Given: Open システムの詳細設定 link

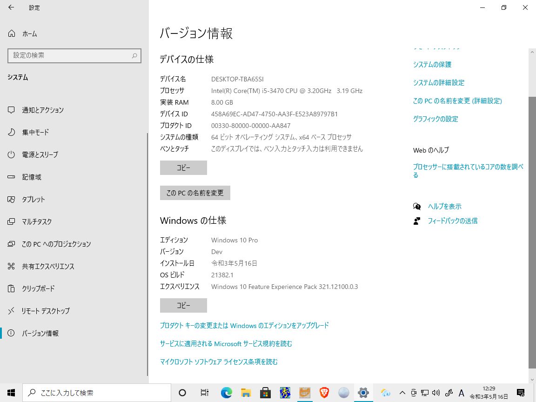Looking at the screenshot, I should pos(439,83).
